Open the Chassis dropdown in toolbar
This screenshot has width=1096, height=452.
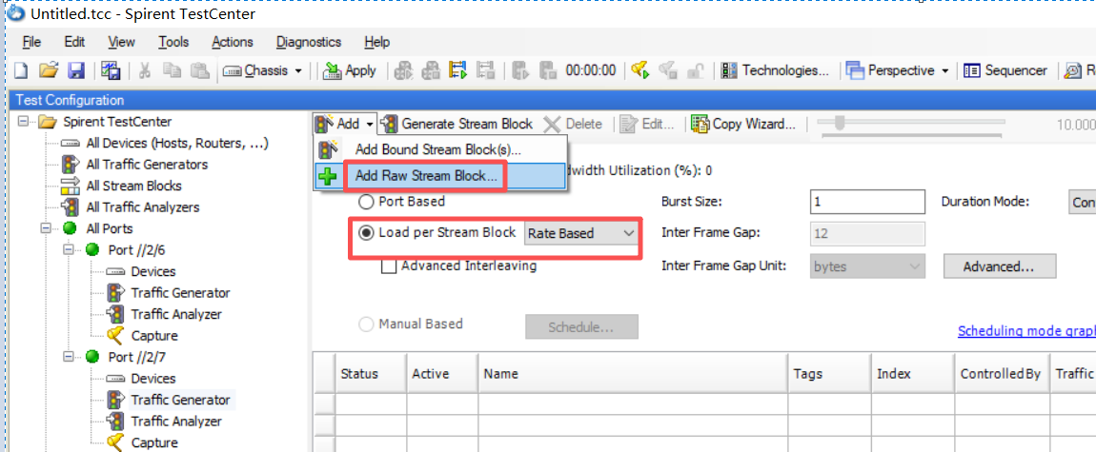(x=263, y=70)
